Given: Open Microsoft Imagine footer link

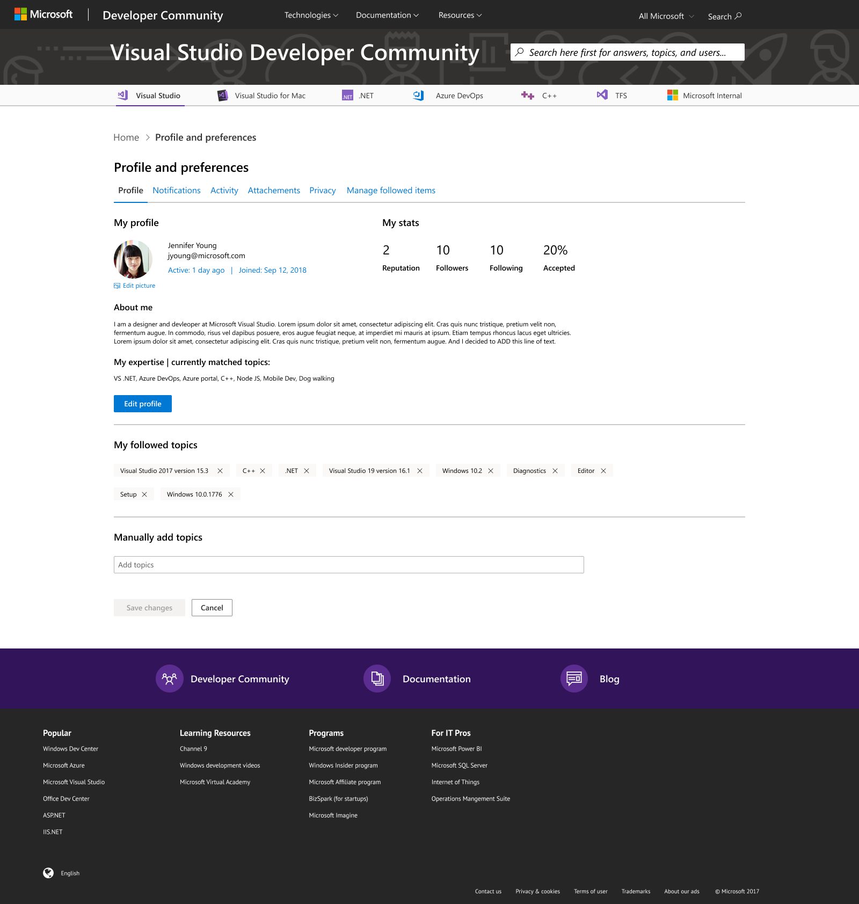Looking at the screenshot, I should point(333,815).
